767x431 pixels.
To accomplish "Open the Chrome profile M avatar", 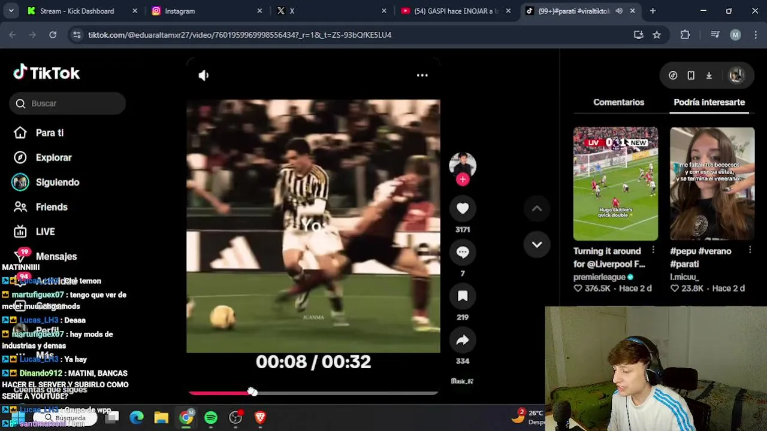I will click(x=735, y=35).
